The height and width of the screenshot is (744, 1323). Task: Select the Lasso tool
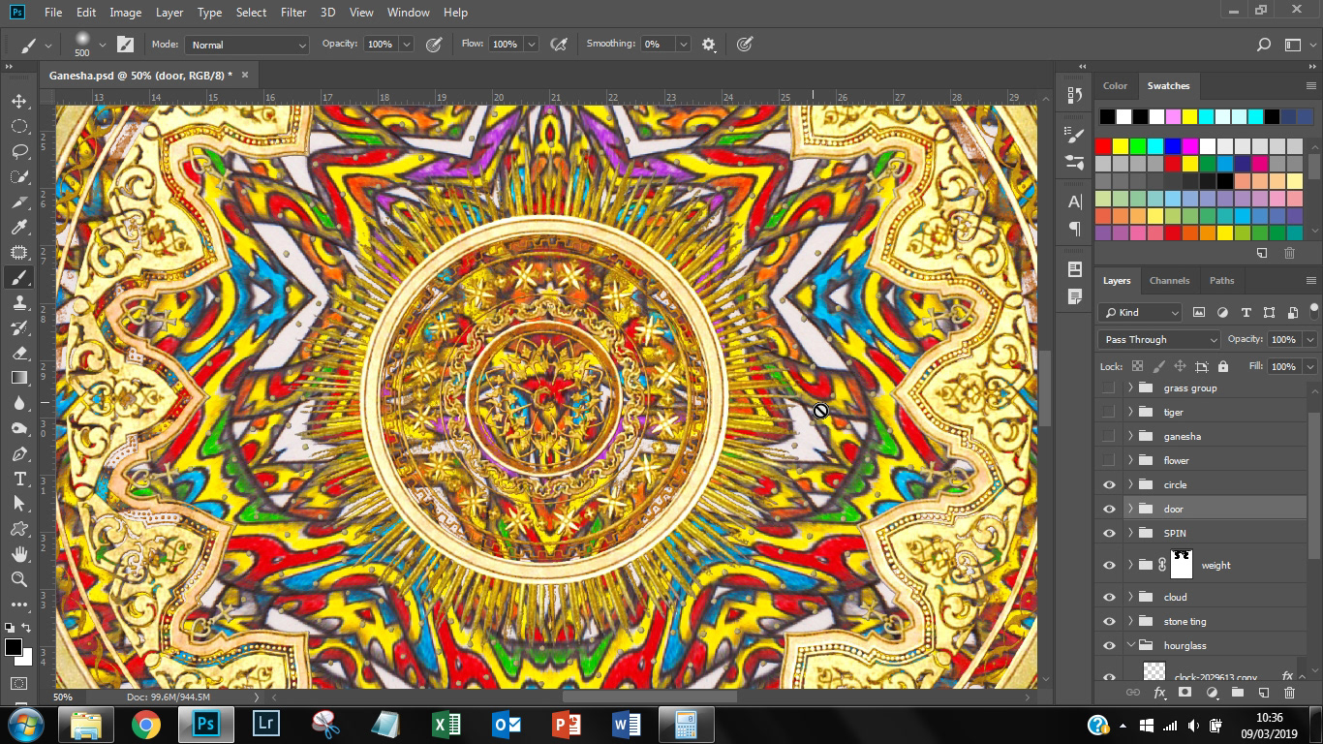[18, 151]
